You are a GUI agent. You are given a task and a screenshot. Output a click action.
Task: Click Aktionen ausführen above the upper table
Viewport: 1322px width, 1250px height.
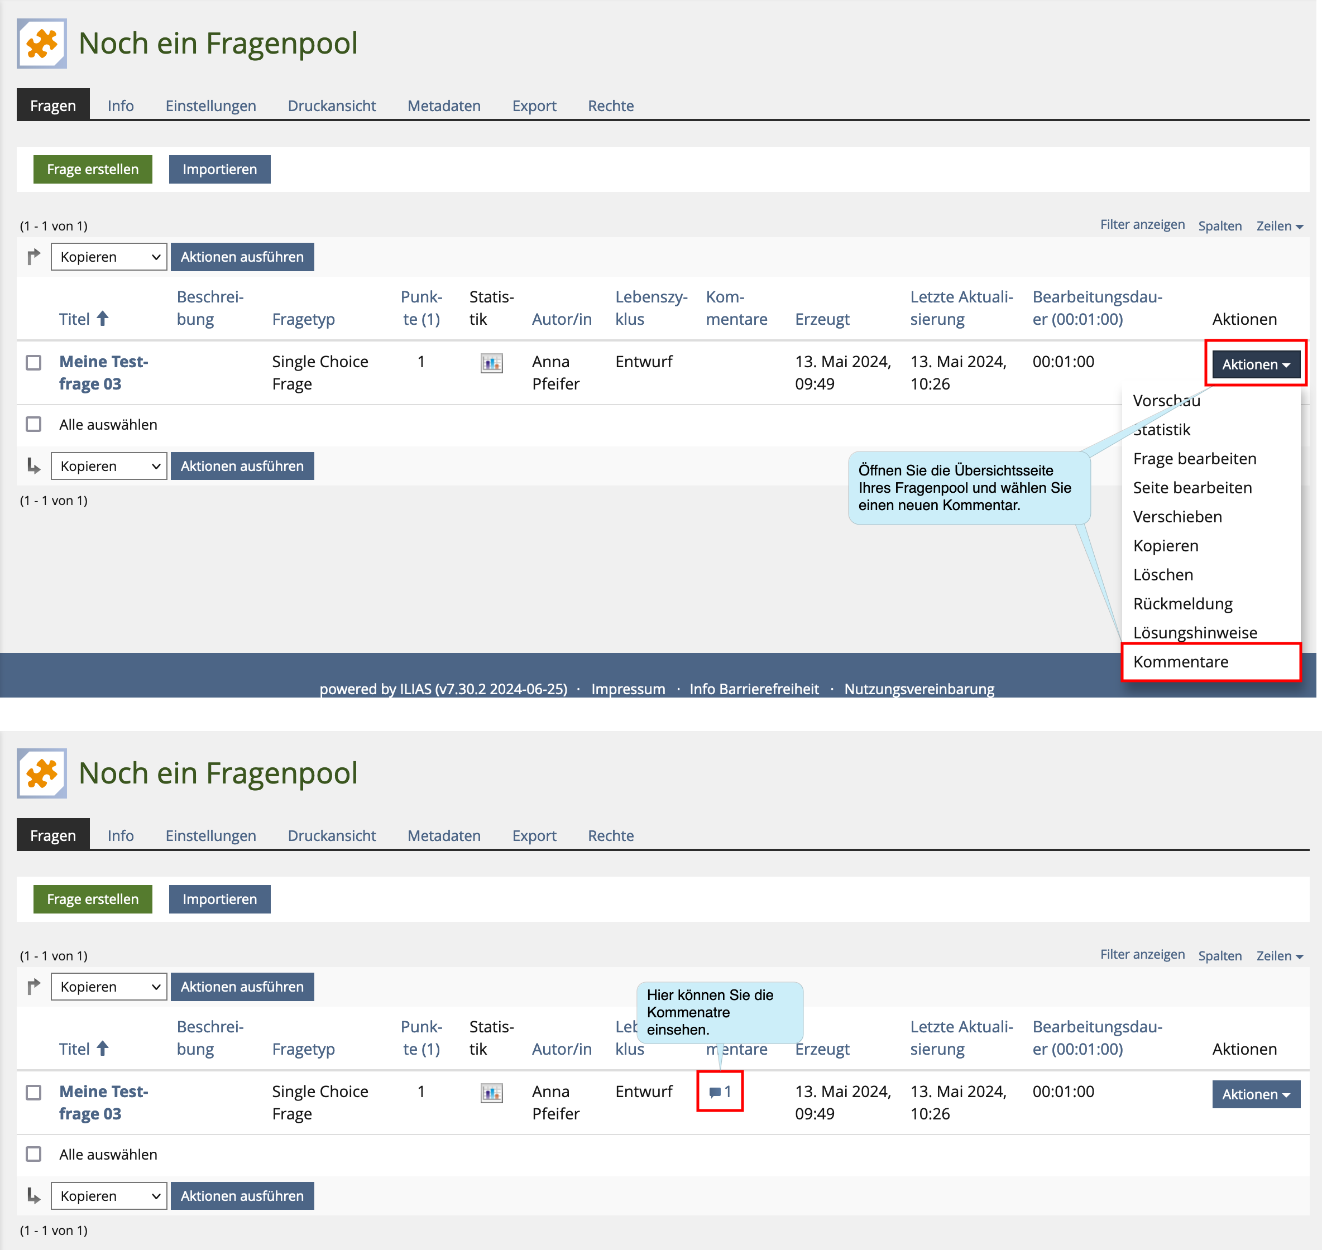point(242,257)
